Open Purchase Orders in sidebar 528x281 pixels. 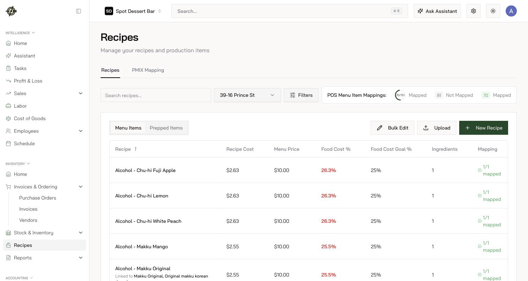[x=38, y=198]
